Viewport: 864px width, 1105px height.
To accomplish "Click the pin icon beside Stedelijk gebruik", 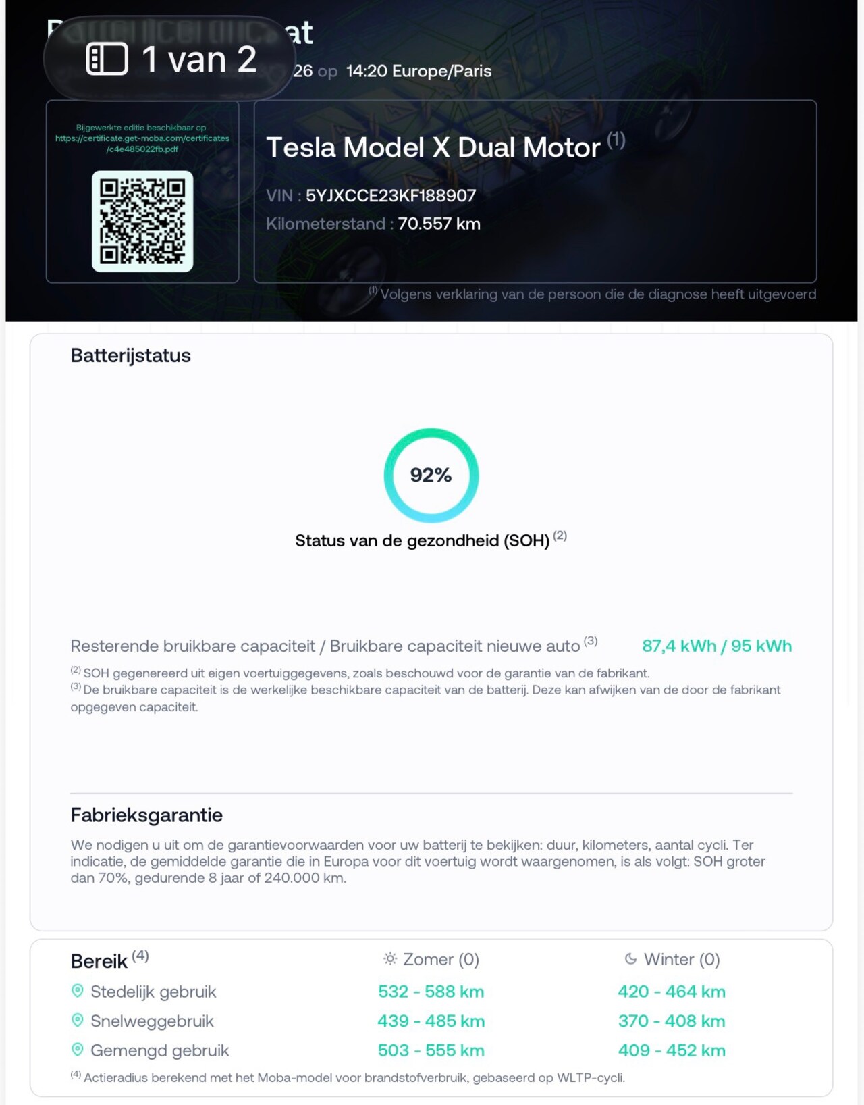I will [78, 991].
